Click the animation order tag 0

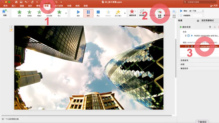coord(11,27)
